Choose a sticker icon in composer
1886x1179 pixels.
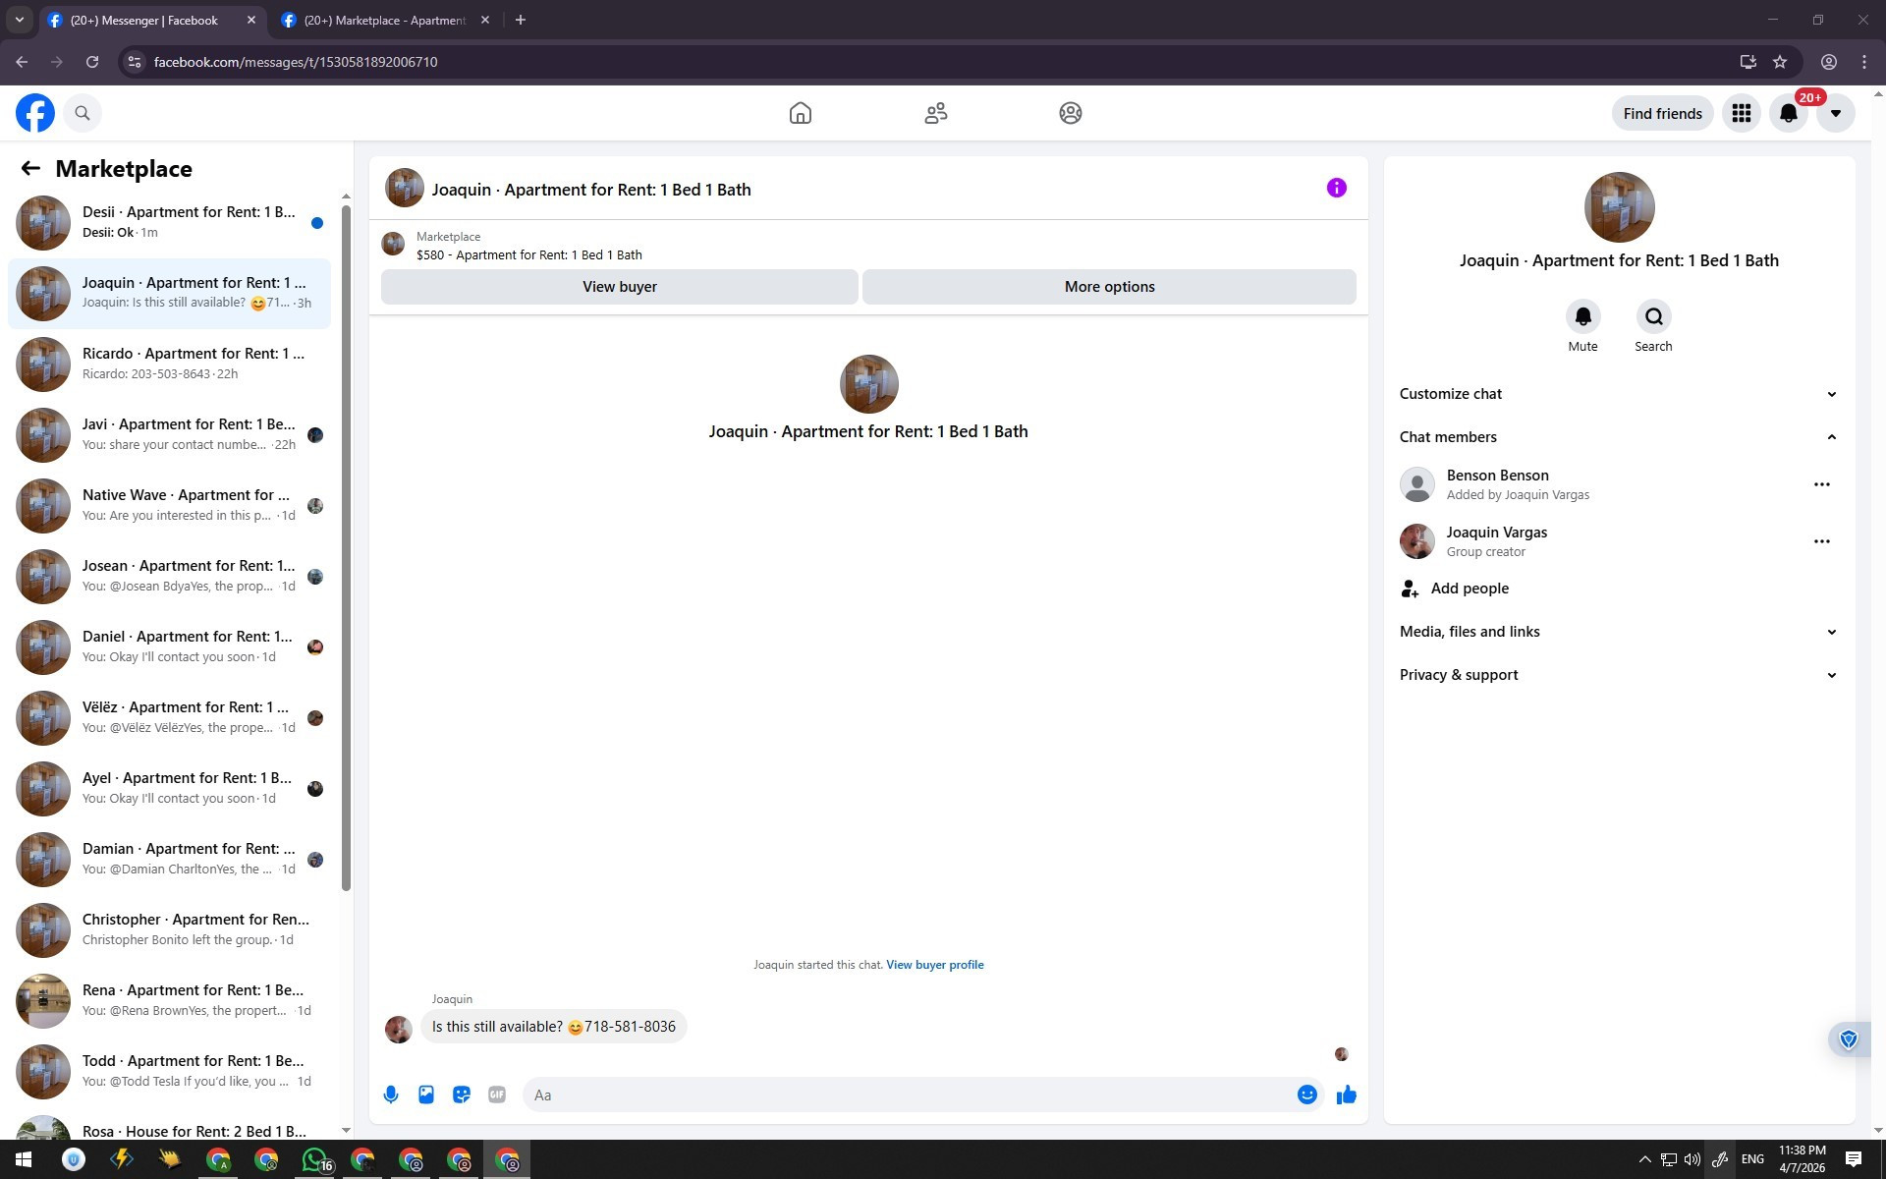tap(462, 1095)
